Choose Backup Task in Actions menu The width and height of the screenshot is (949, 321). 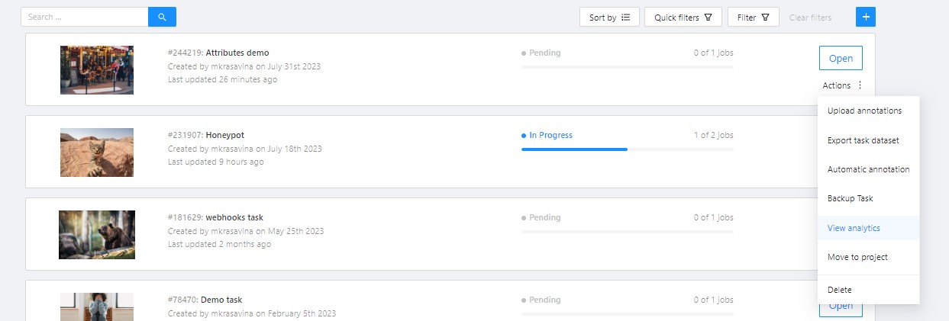868,198
